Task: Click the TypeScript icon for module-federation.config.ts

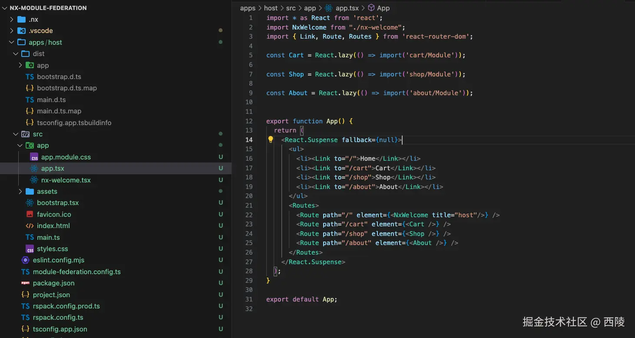Action: (x=26, y=272)
